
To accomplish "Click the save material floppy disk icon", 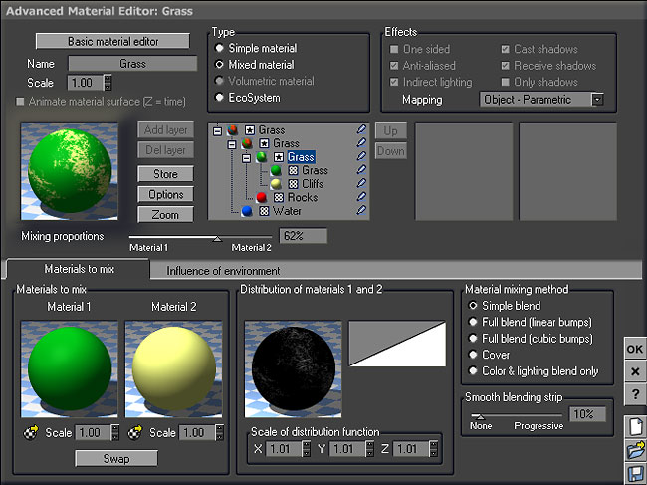I will point(634,474).
